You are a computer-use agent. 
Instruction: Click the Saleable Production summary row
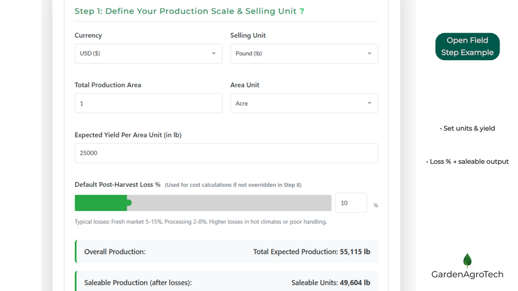(227, 282)
